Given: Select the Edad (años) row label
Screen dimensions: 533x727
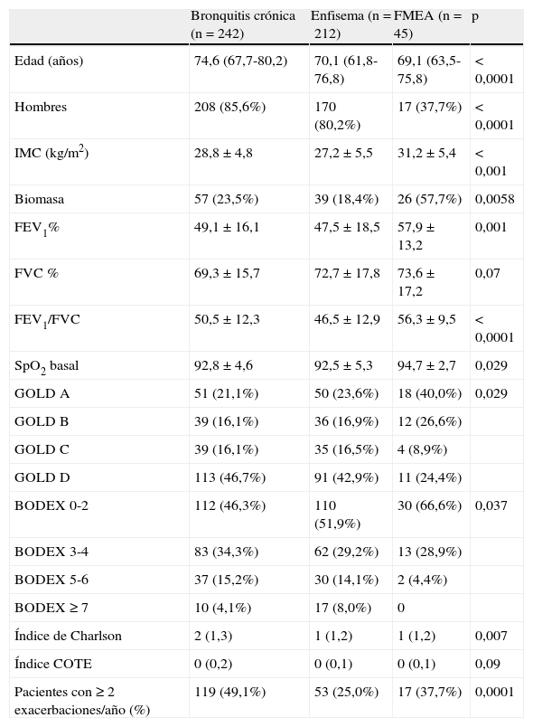Looking at the screenshot, I should pos(49,61).
